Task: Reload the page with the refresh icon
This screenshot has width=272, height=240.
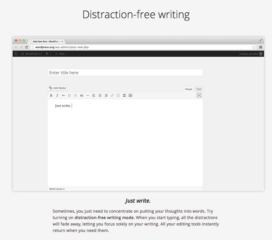Action: pos(27,47)
